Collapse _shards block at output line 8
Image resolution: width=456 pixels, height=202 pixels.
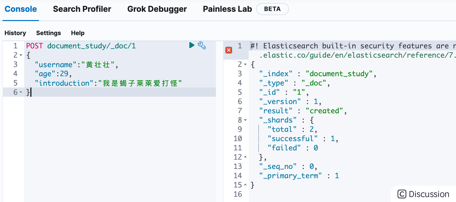(245, 120)
